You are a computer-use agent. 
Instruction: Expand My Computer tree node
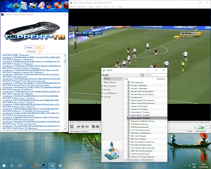[102, 86]
